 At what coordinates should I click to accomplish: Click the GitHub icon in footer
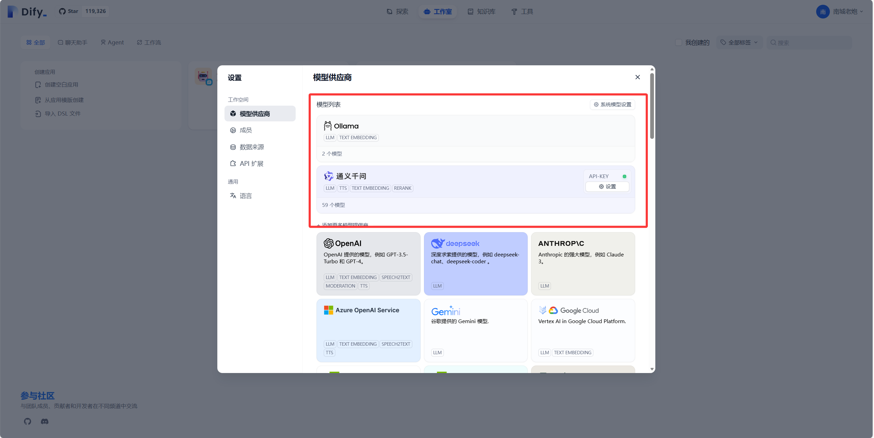click(x=27, y=421)
